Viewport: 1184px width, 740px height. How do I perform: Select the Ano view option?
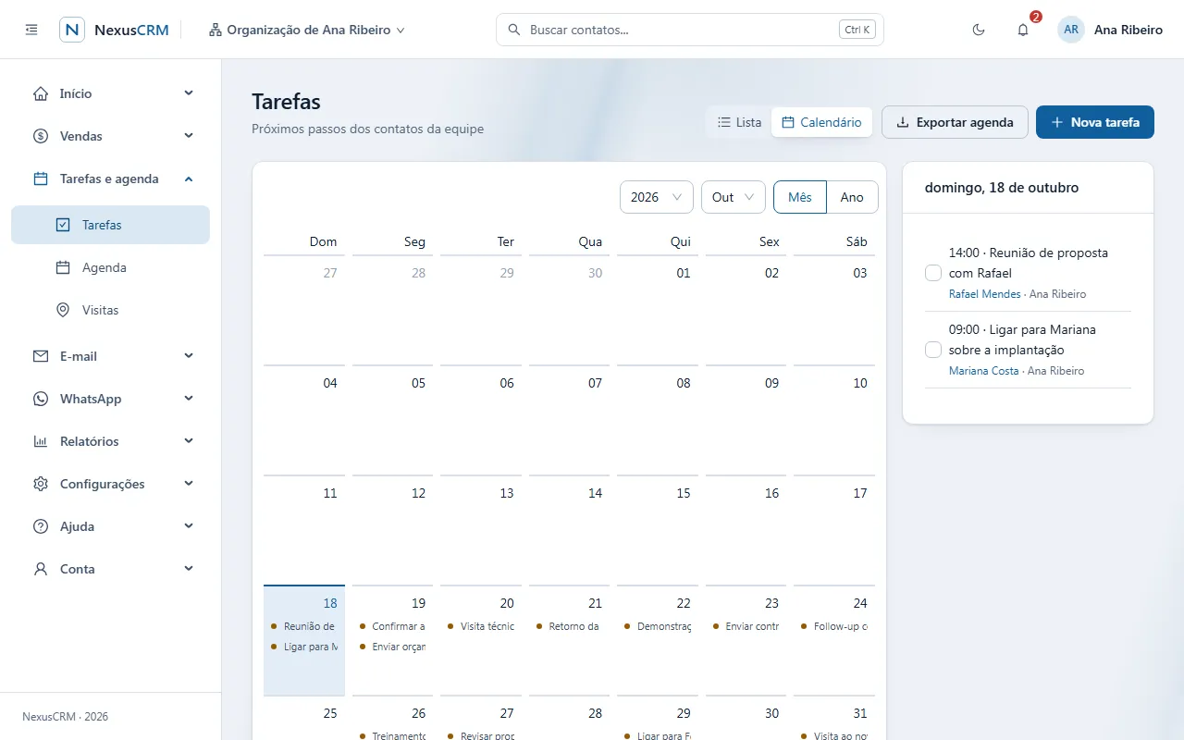click(x=852, y=197)
